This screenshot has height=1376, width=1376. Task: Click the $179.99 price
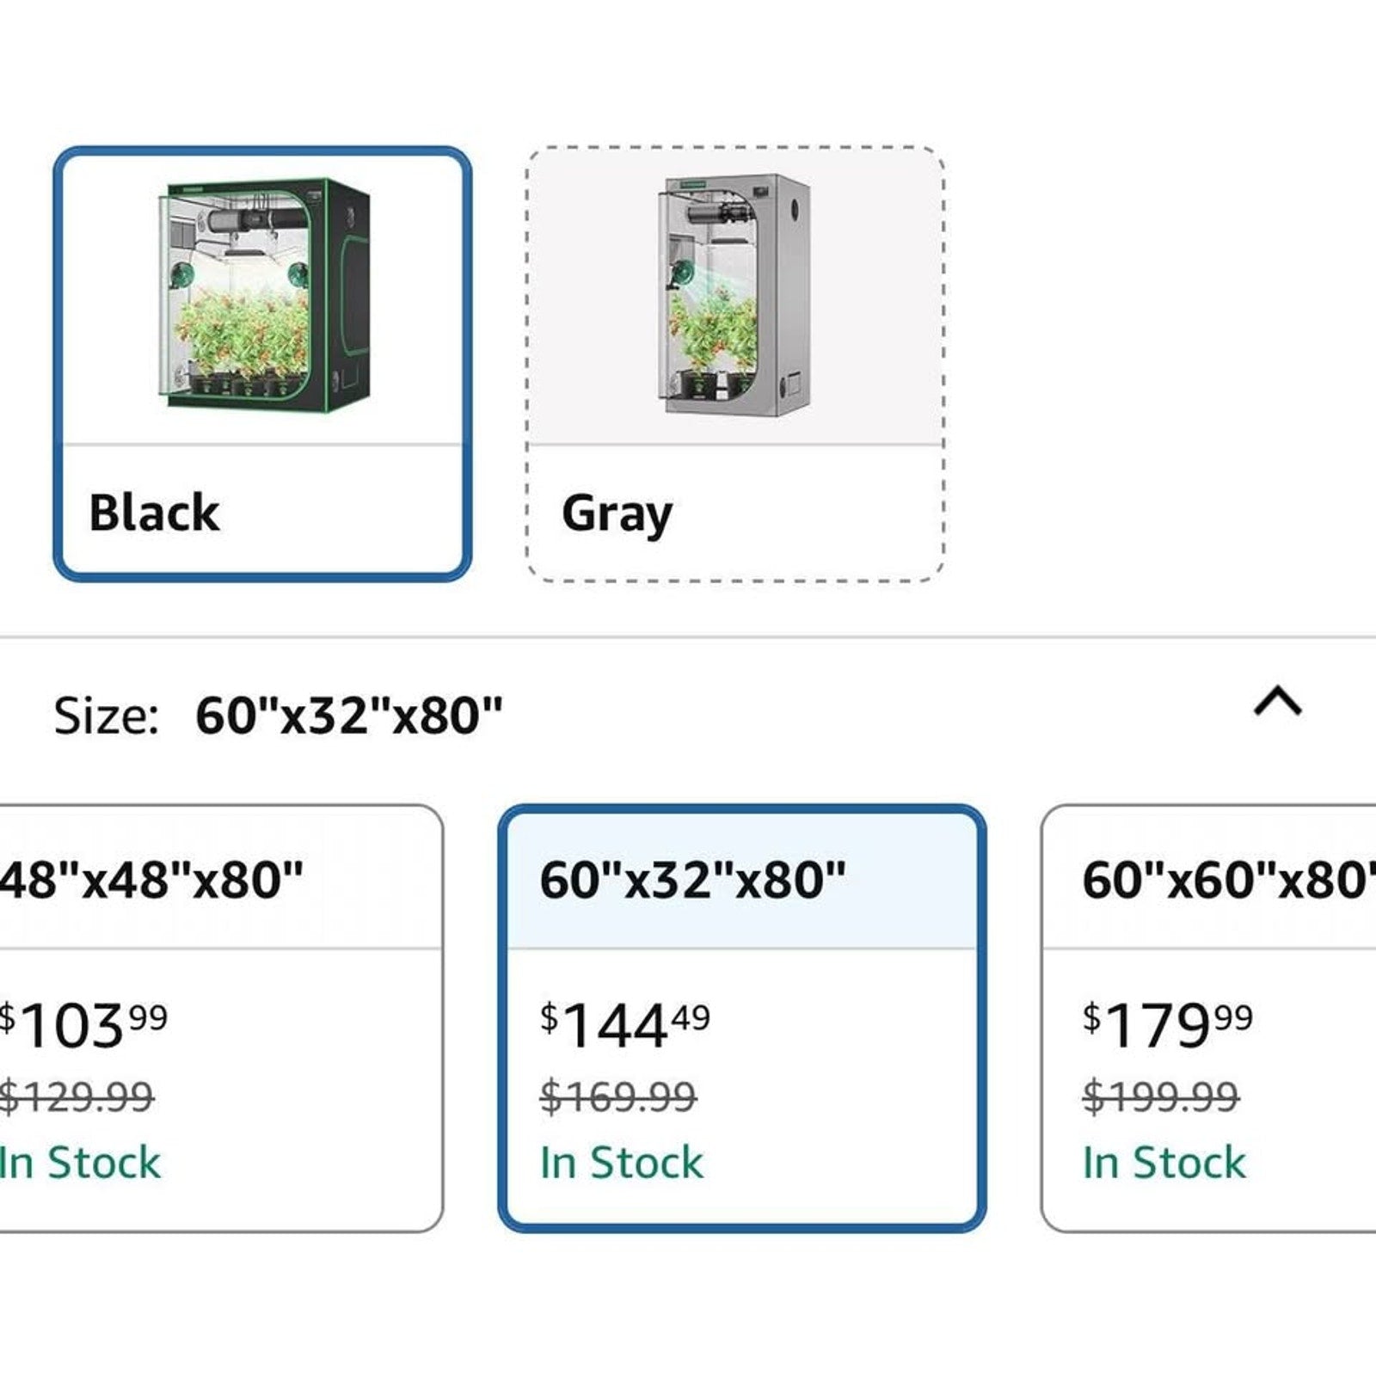click(x=1167, y=1025)
